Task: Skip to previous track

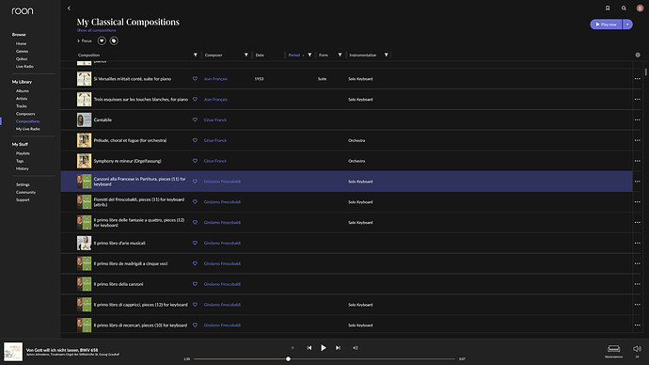Action: 309,348
